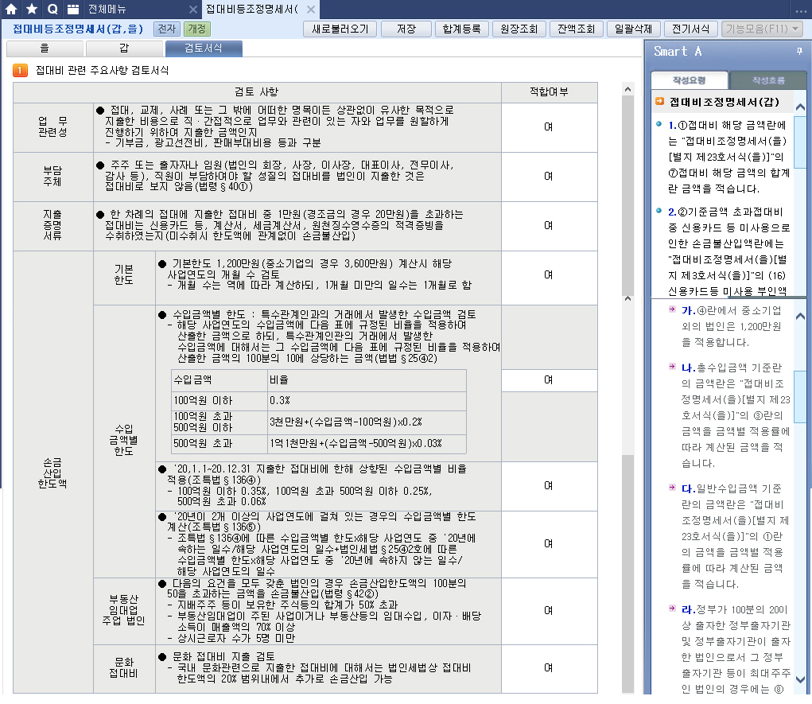Click the 적합여부 column header
The width and height of the screenshot is (812, 704).
pyautogui.click(x=549, y=92)
